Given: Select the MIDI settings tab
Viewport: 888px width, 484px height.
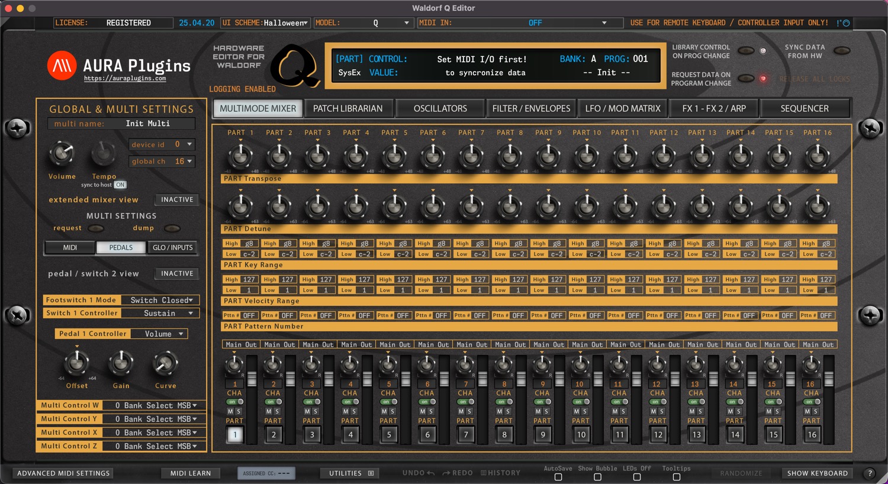Looking at the screenshot, I should 70,247.
